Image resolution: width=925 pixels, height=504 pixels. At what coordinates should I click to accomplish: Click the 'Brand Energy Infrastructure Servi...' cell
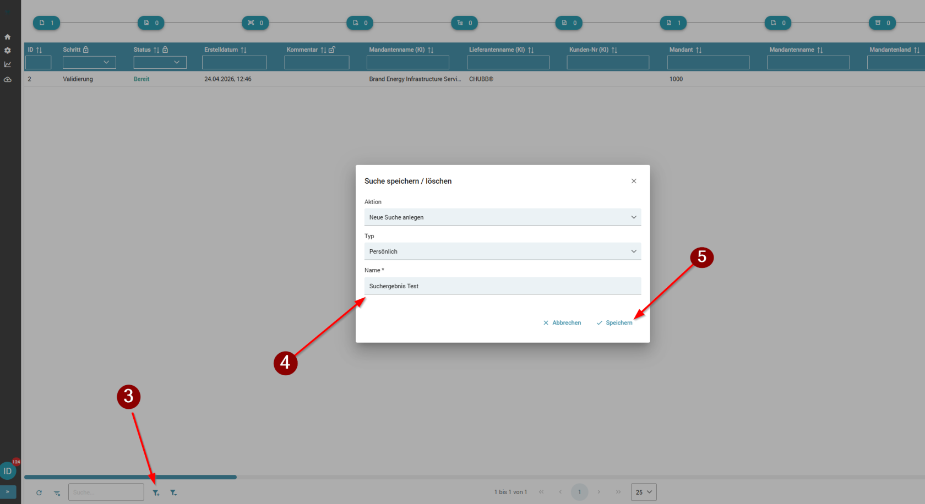click(415, 79)
